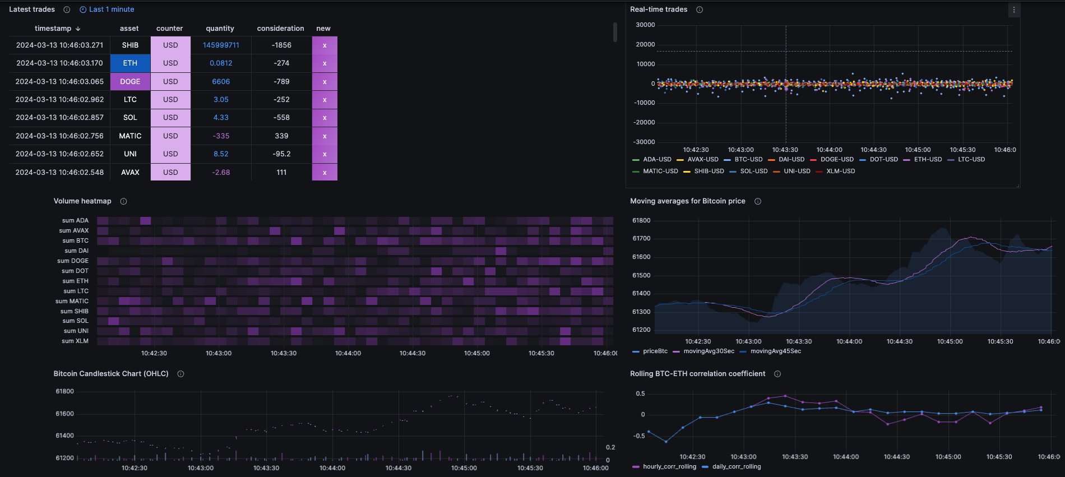Click consideration value 339 in MATIC row

point(281,136)
